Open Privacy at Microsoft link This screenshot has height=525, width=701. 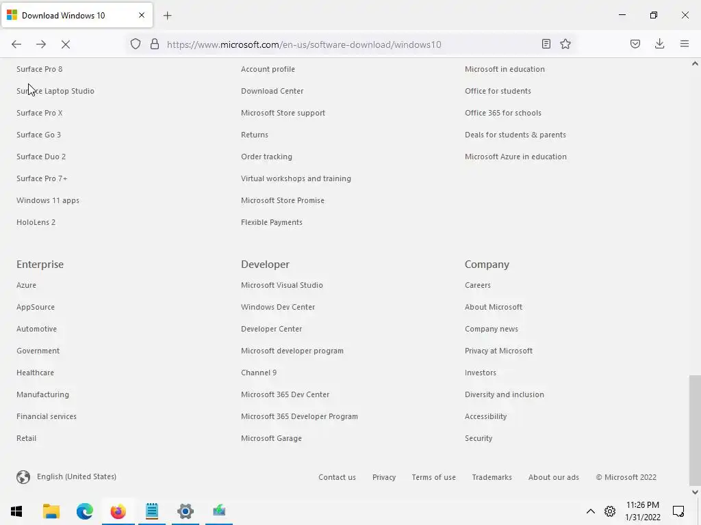(x=498, y=351)
